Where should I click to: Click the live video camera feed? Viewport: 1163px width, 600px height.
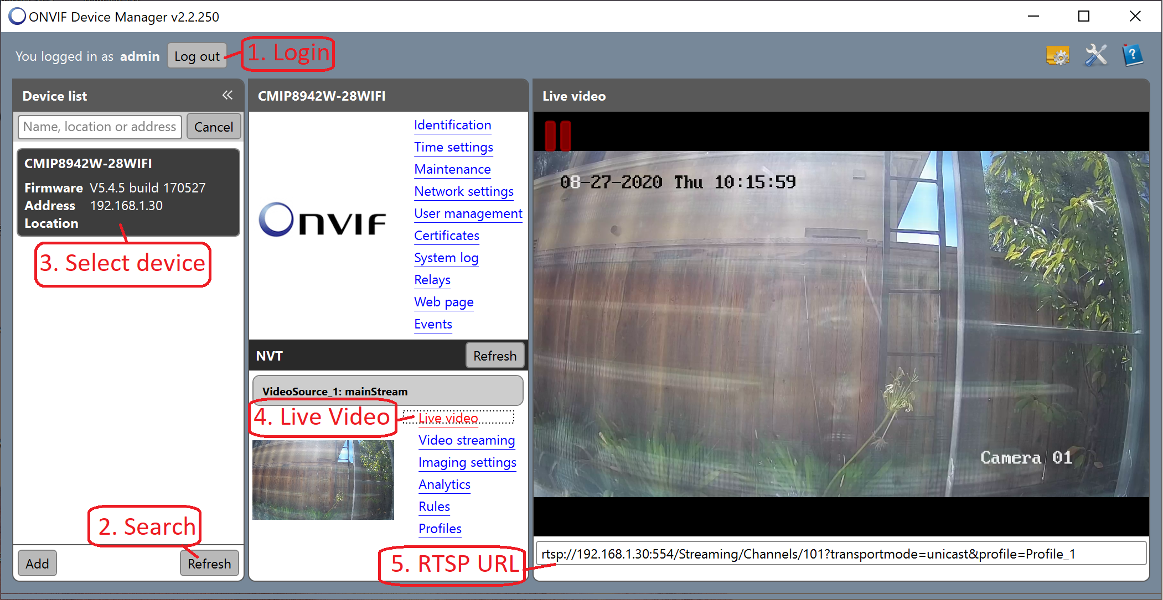[x=841, y=324]
